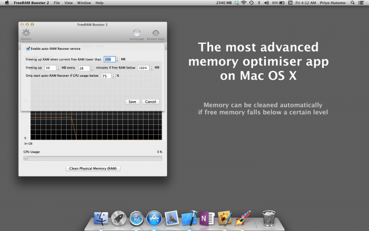Viewport: 369px width, 231px height.
Task: Open Spotlight search magnifier
Action: (x=352, y=3)
